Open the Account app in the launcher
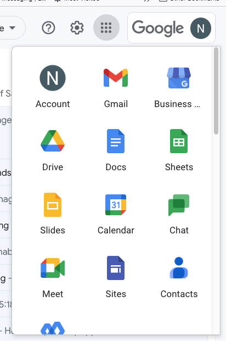226x341 pixels. (x=53, y=87)
